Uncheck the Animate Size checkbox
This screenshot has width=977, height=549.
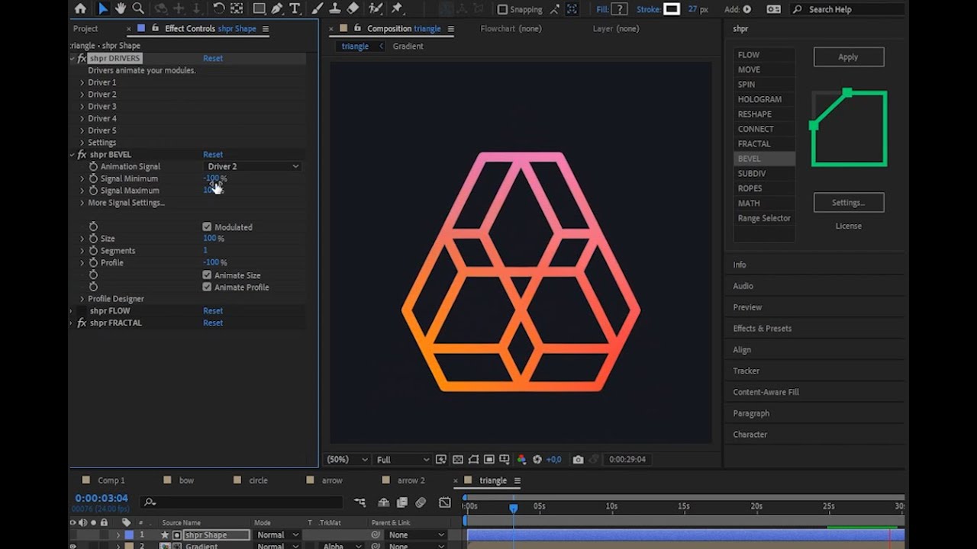(x=207, y=275)
